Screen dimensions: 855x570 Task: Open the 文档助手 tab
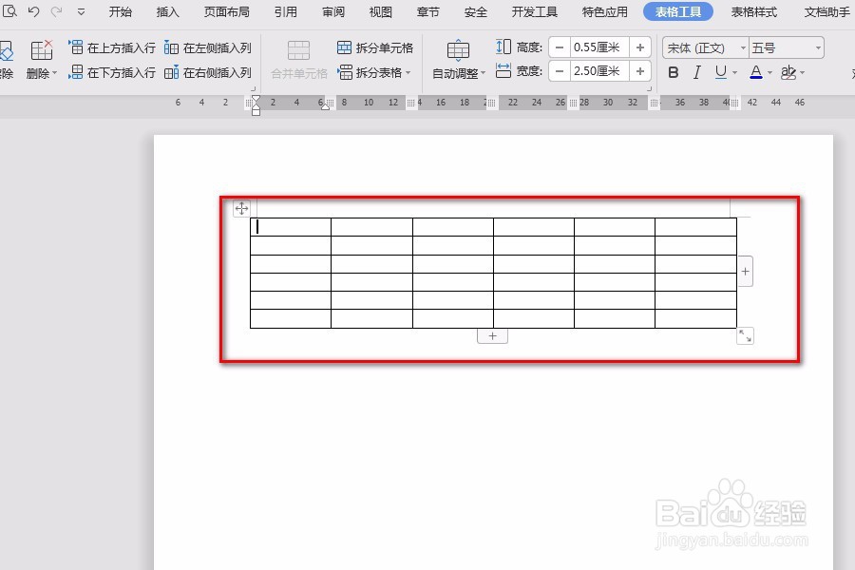point(827,12)
